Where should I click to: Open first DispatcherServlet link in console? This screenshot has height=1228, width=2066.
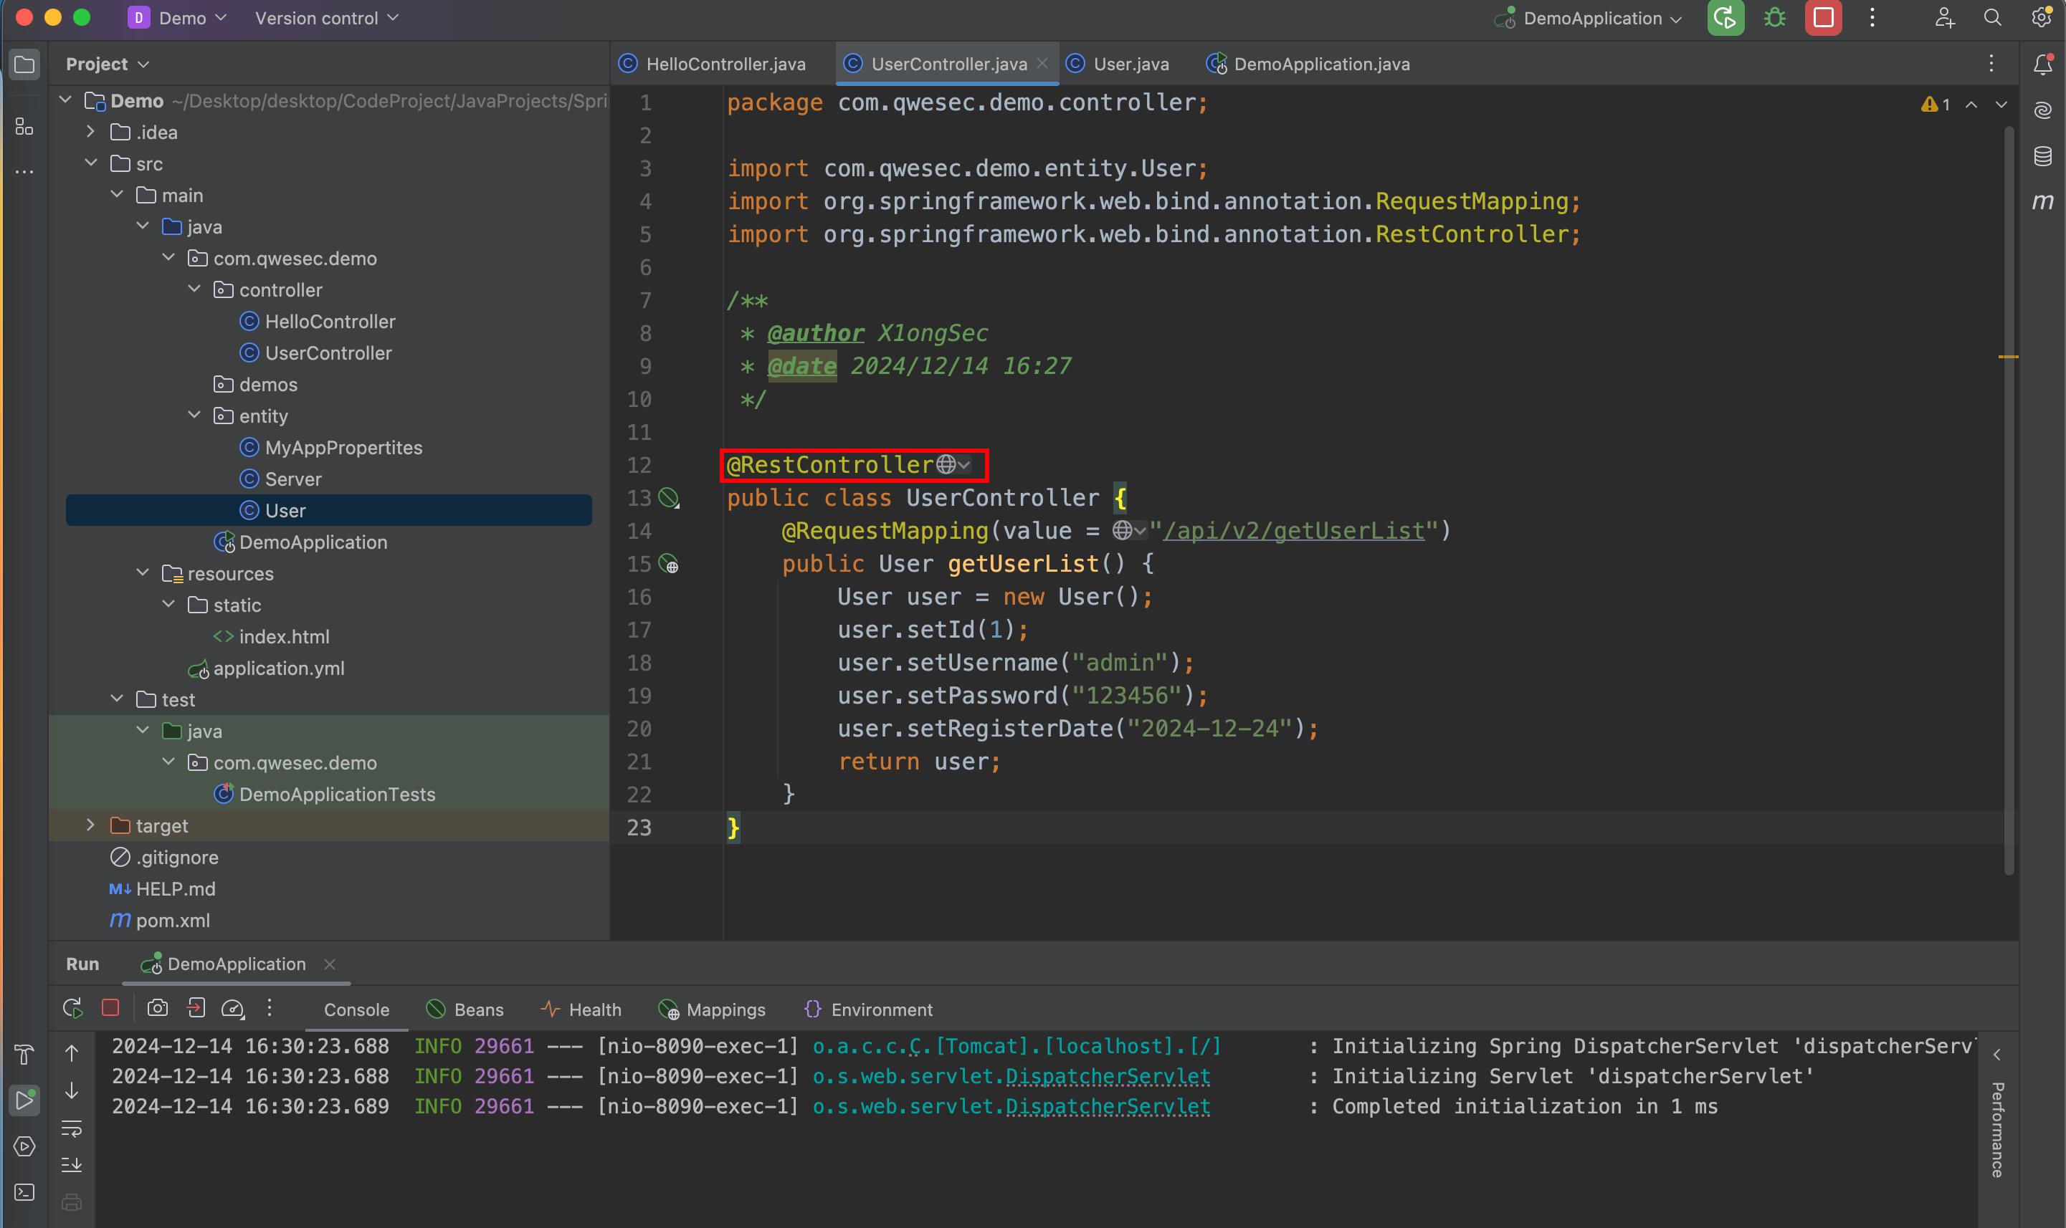coord(1108,1077)
